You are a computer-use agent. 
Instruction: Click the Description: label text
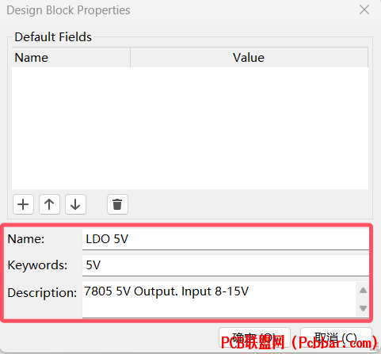coord(42,293)
